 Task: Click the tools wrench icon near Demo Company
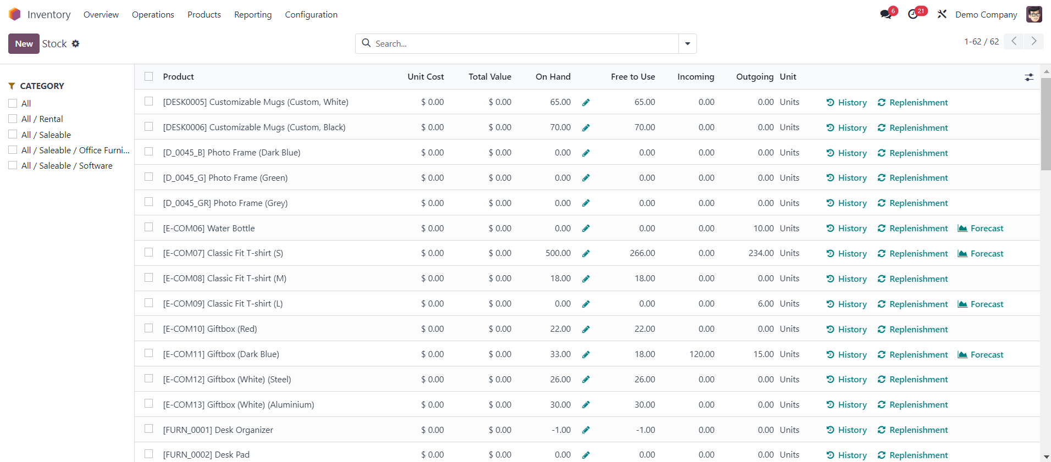tap(942, 14)
